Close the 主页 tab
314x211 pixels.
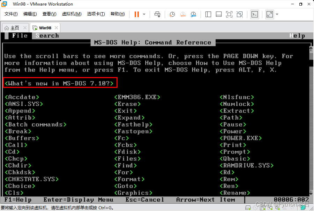[25, 28]
